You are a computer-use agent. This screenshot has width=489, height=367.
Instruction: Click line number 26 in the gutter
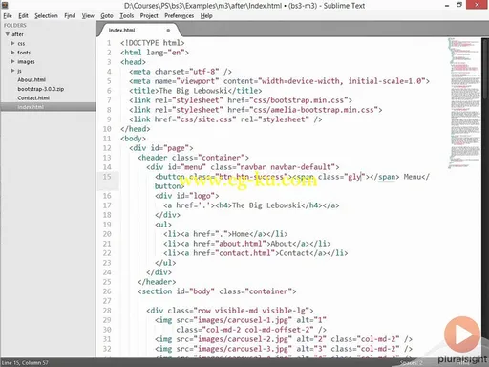[x=107, y=291]
